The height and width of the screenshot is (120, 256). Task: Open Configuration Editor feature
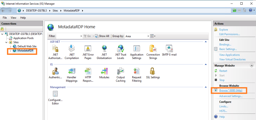(55, 97)
